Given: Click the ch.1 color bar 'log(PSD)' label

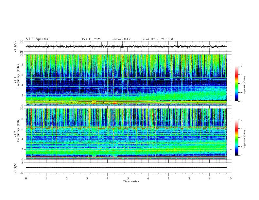Looking at the screenshot, I should click(245, 85).
